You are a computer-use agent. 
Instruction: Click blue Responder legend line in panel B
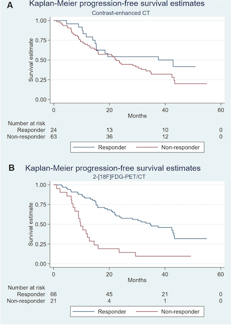(84, 311)
